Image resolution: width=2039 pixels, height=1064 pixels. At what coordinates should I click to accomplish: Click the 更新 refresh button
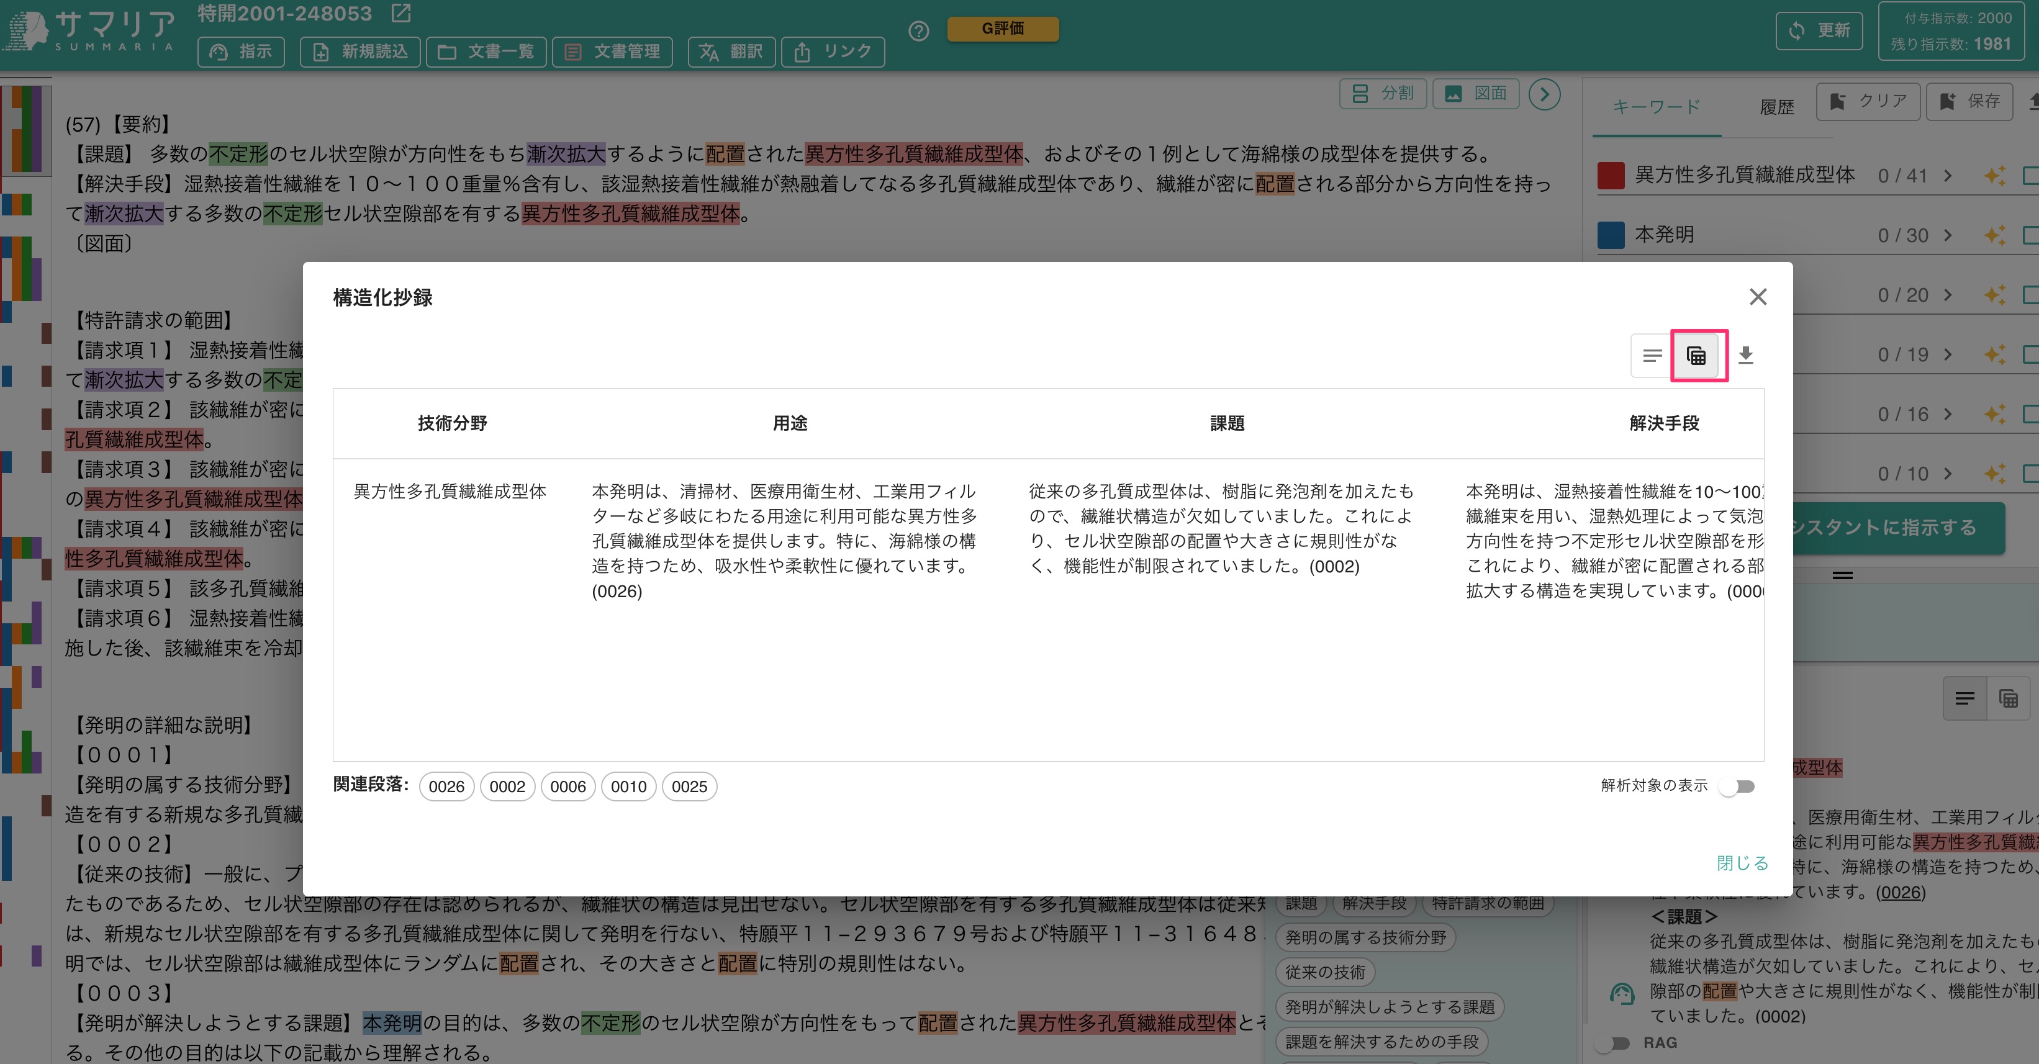[1819, 31]
